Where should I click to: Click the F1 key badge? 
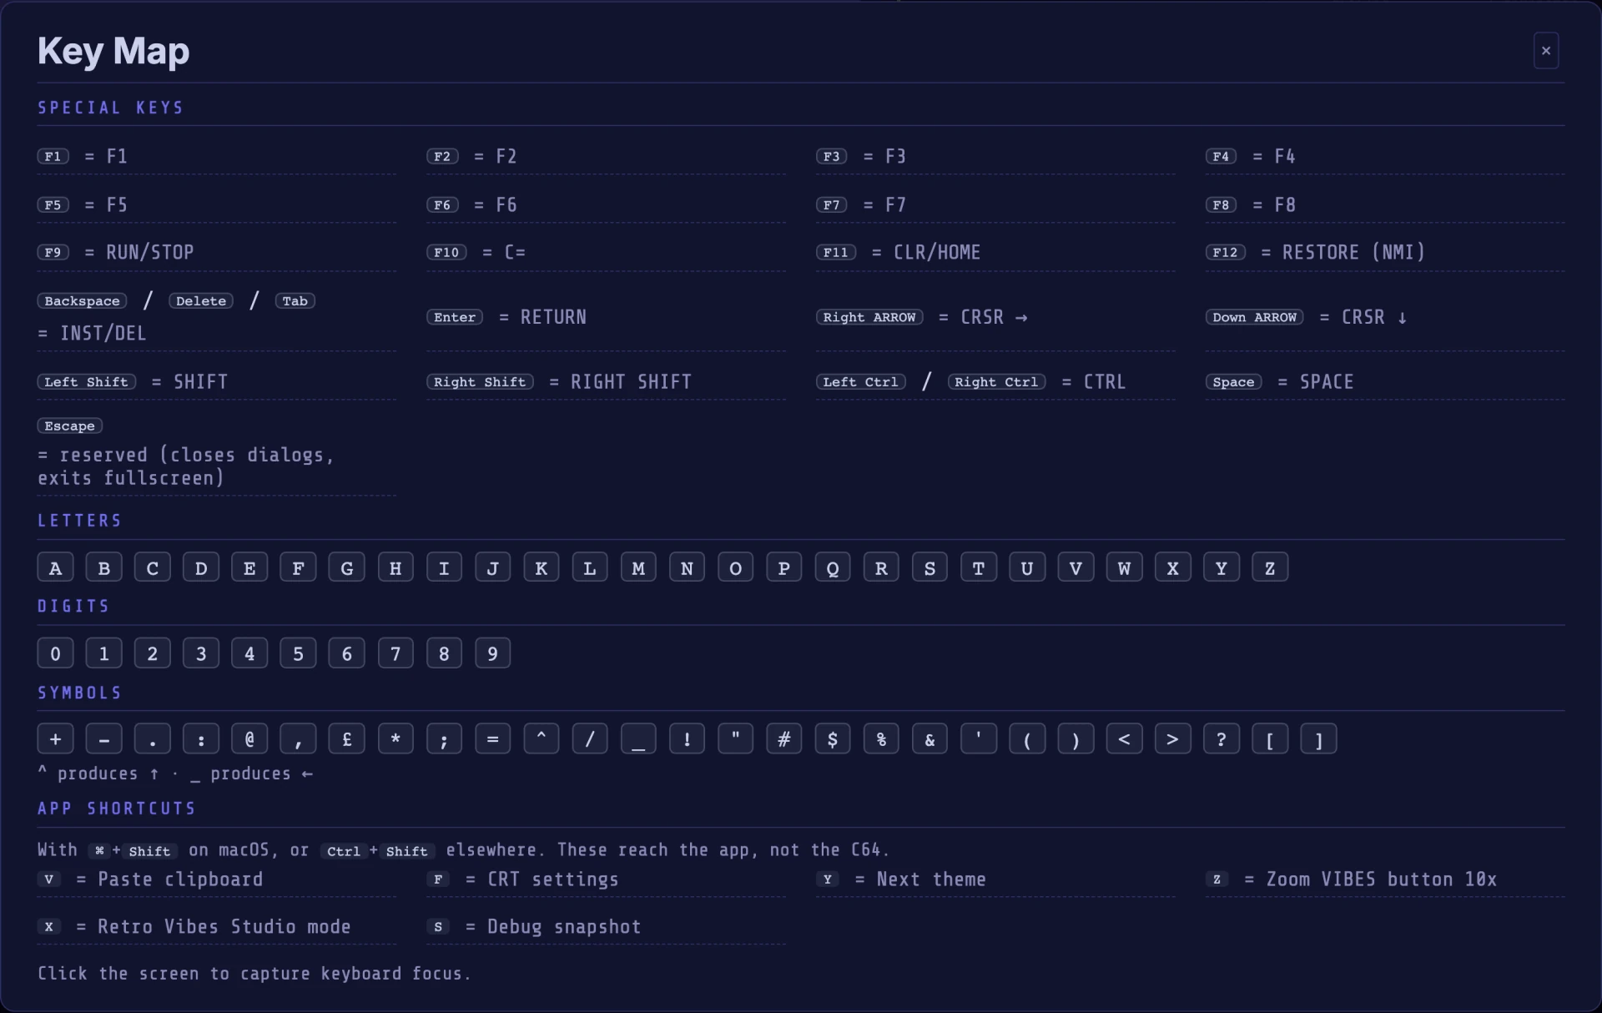[53, 156]
